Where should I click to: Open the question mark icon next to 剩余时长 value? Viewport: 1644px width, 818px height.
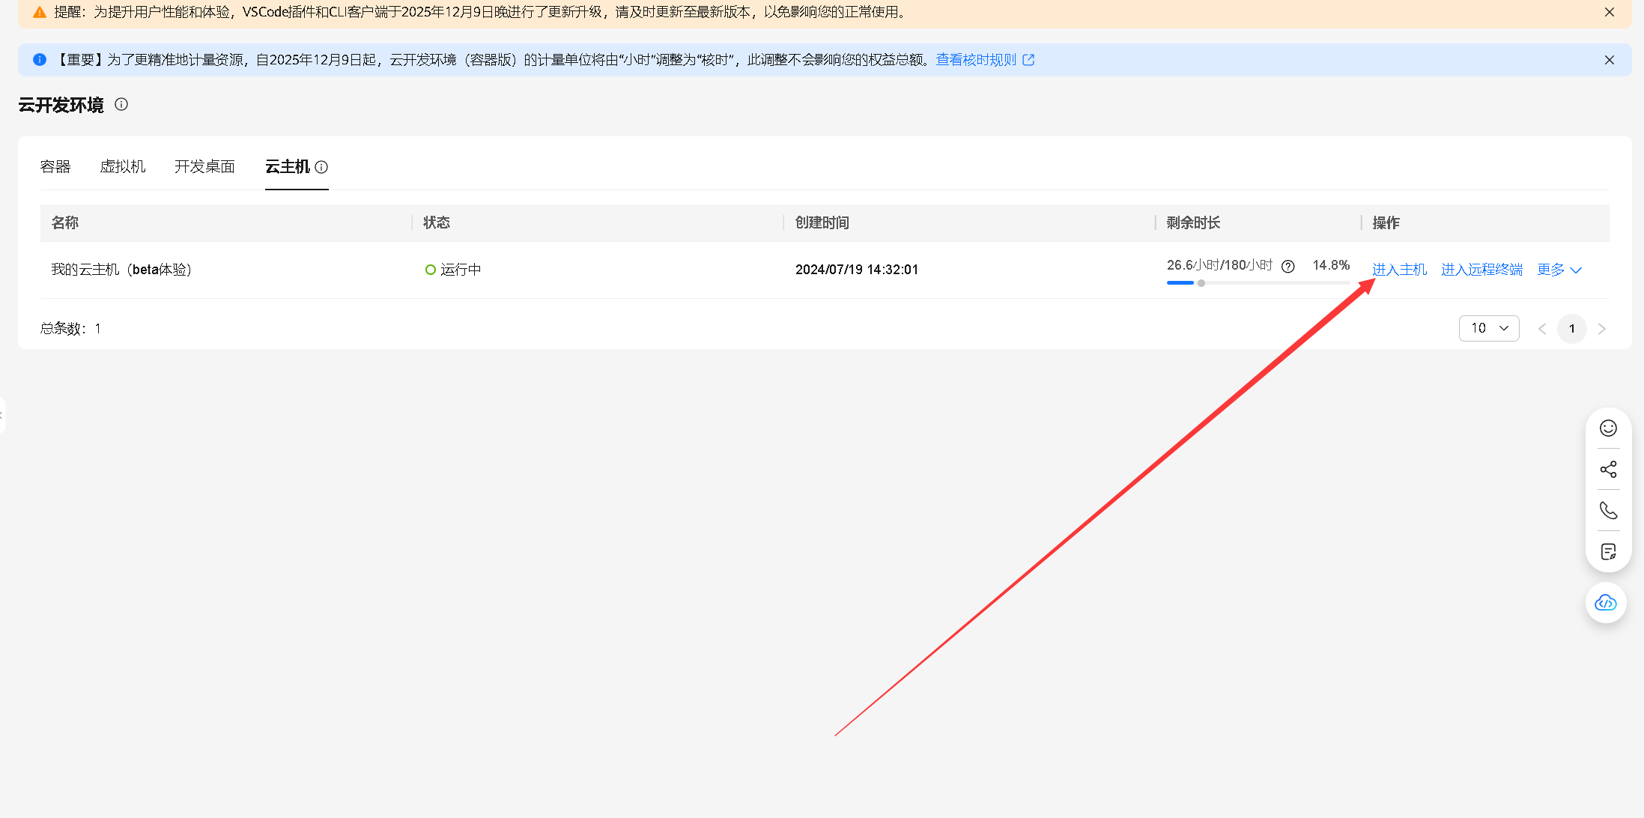[1287, 266]
